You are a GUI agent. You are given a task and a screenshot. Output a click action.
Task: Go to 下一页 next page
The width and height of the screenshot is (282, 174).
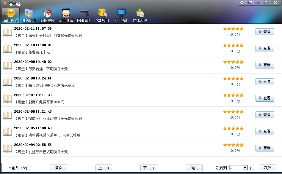pyautogui.click(x=148, y=168)
